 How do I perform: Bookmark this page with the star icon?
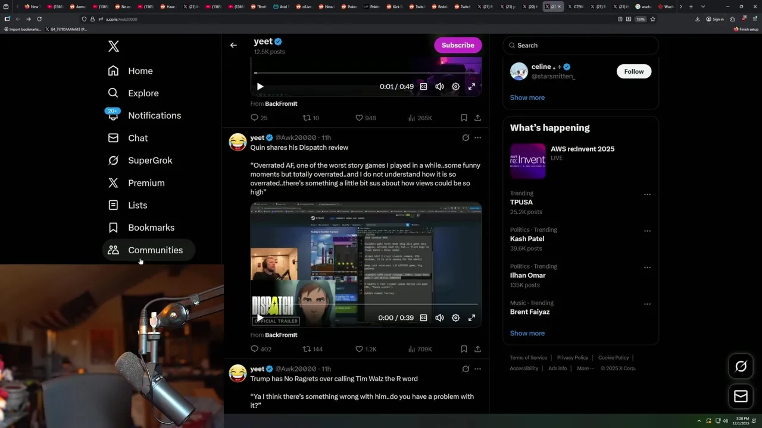pyautogui.click(x=652, y=19)
